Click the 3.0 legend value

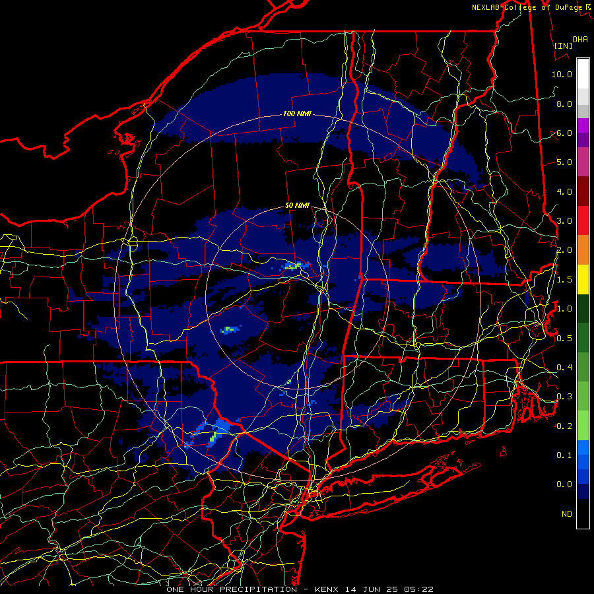click(564, 221)
